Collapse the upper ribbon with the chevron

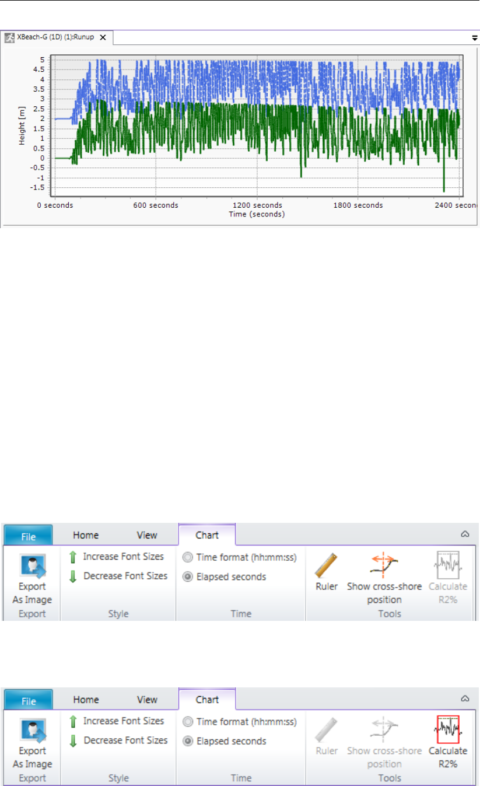(x=465, y=534)
